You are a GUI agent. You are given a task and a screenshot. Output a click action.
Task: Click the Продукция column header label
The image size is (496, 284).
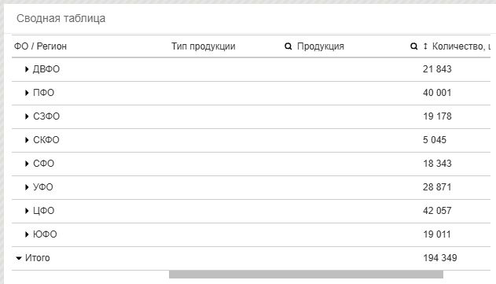coord(321,46)
